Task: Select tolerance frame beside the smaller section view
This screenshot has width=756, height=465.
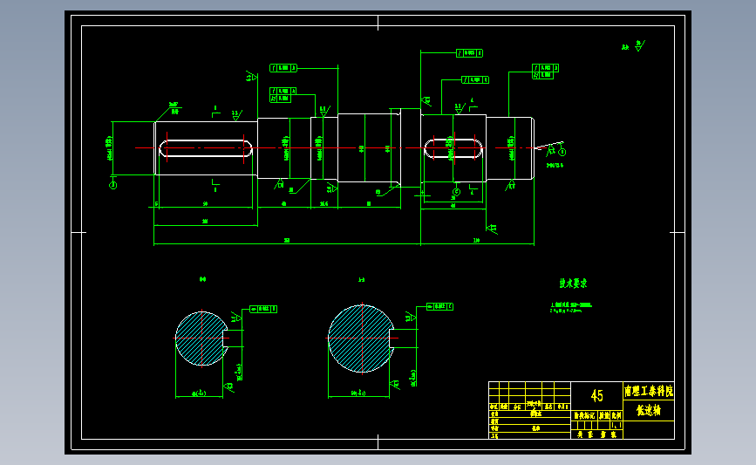Action: 263,309
